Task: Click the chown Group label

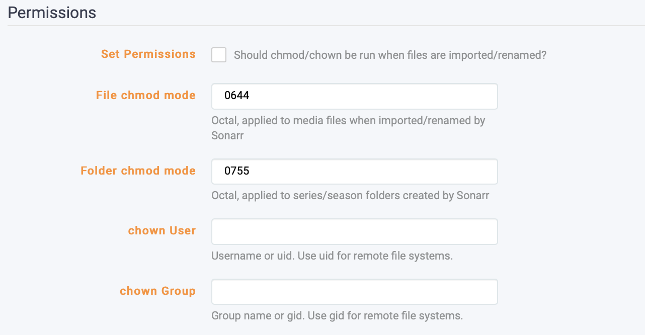Action: click(x=157, y=291)
